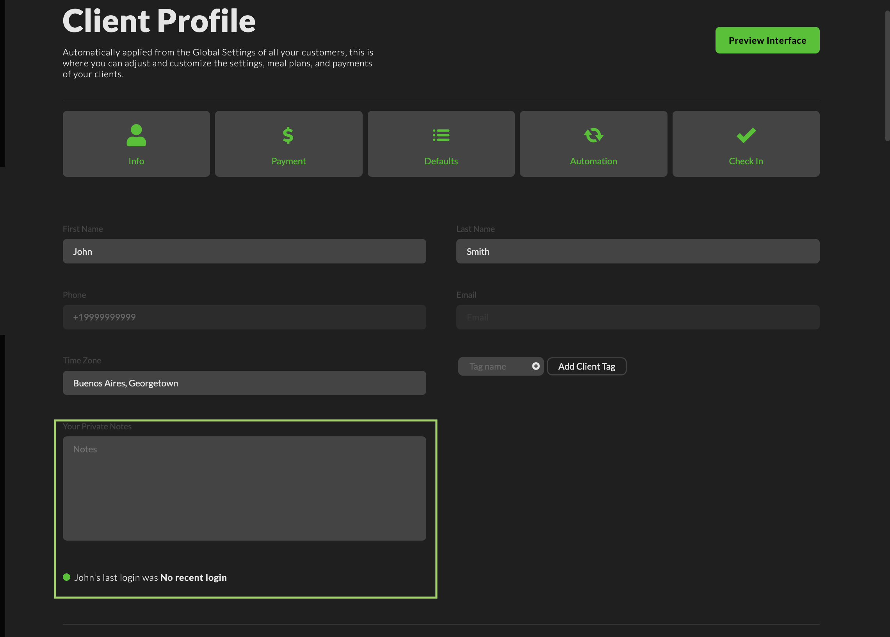Click the empty Email input field
Image resolution: width=890 pixels, height=637 pixels.
click(x=637, y=317)
